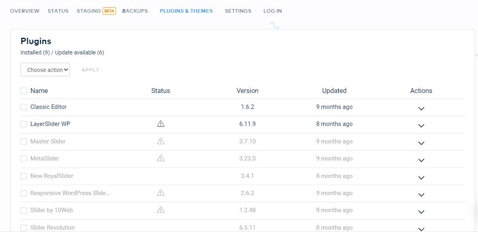Click the Responsive WordPress Slider warning icon

[161, 193]
